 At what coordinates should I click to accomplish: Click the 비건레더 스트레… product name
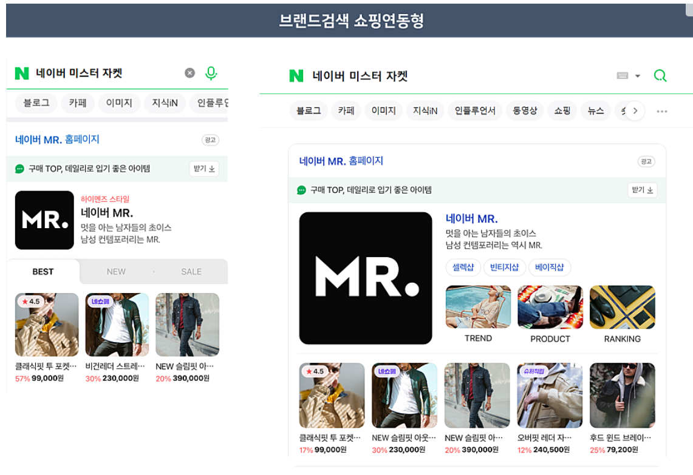(x=115, y=366)
